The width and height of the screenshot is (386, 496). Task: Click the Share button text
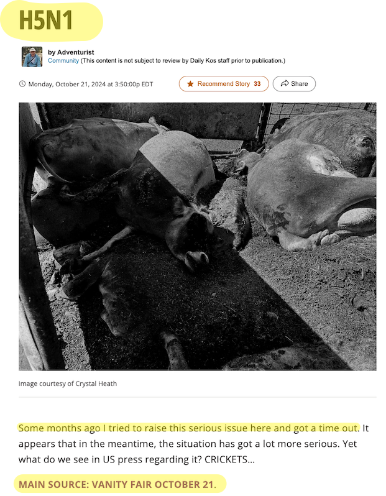pyautogui.click(x=300, y=84)
